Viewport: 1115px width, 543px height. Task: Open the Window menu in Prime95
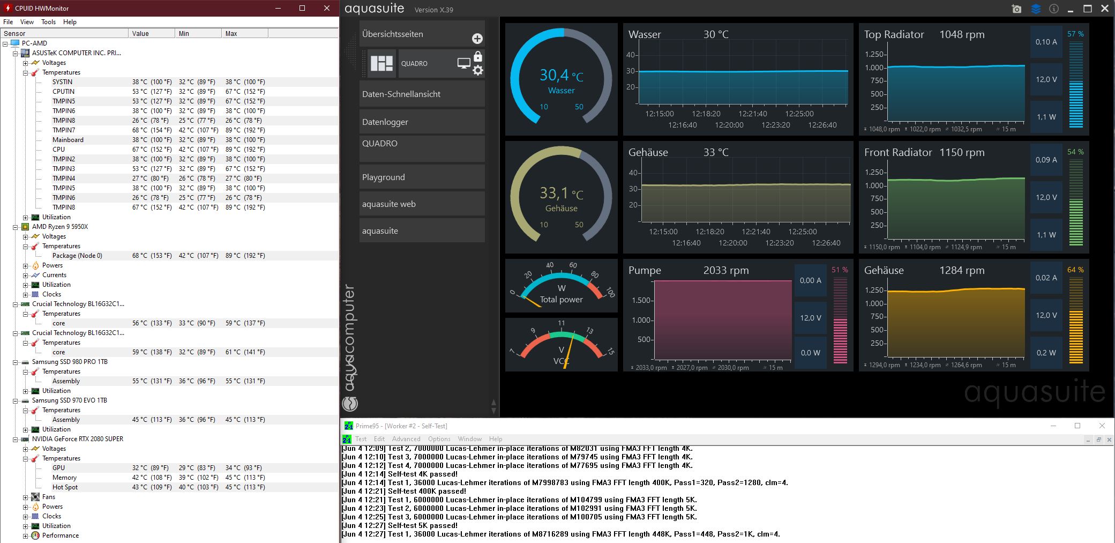click(470, 438)
